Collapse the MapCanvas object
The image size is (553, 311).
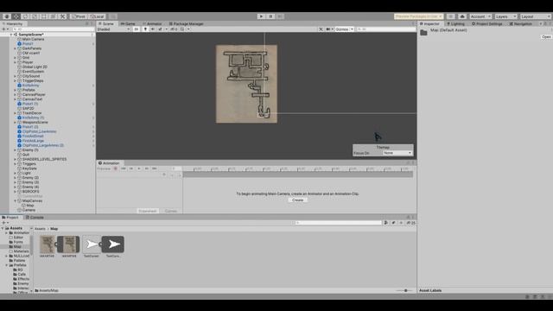point(16,200)
